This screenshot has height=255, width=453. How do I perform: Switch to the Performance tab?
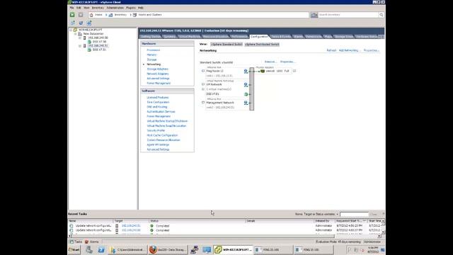coord(239,37)
